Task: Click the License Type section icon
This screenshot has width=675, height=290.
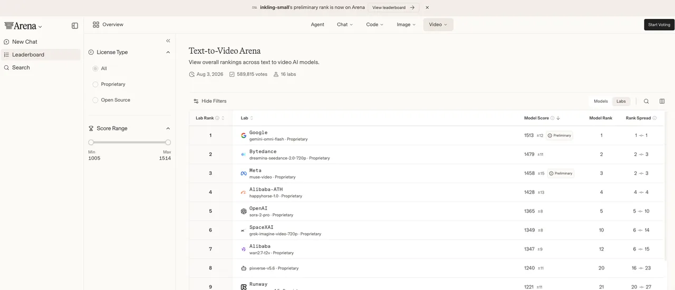Action: click(x=91, y=52)
